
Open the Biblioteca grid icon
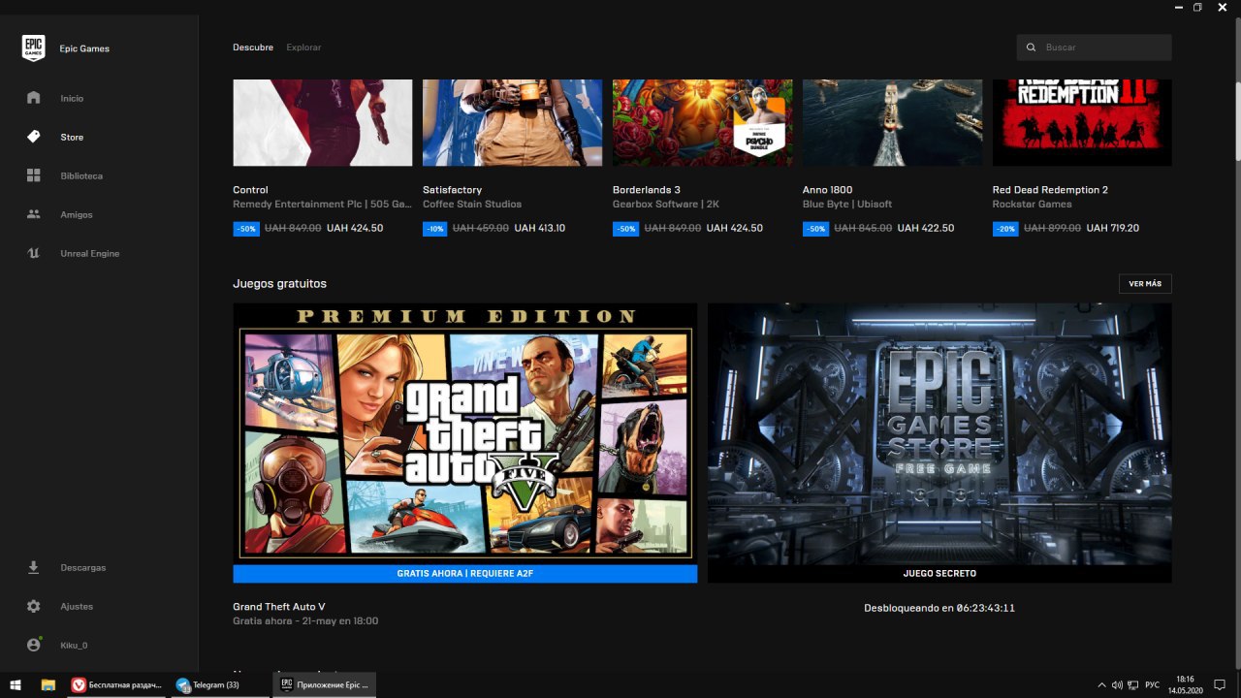pos(34,175)
